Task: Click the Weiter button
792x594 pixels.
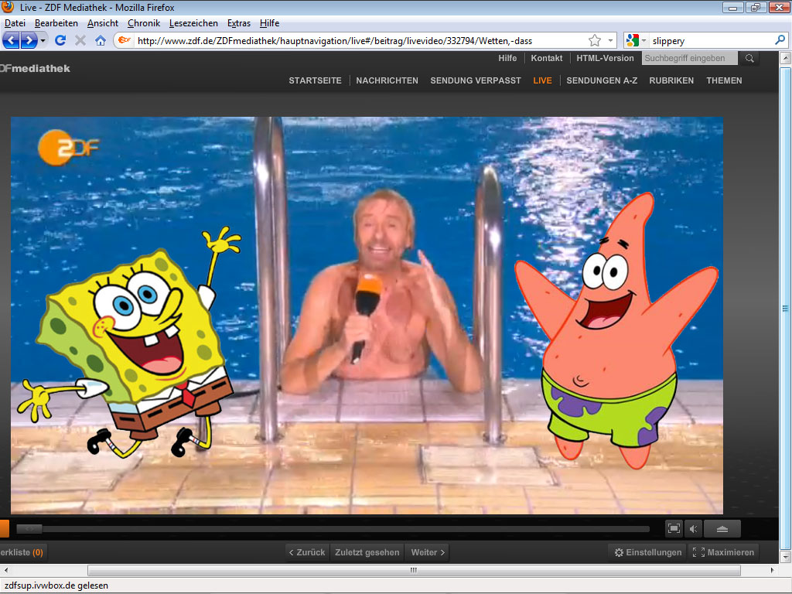Action: [428, 552]
